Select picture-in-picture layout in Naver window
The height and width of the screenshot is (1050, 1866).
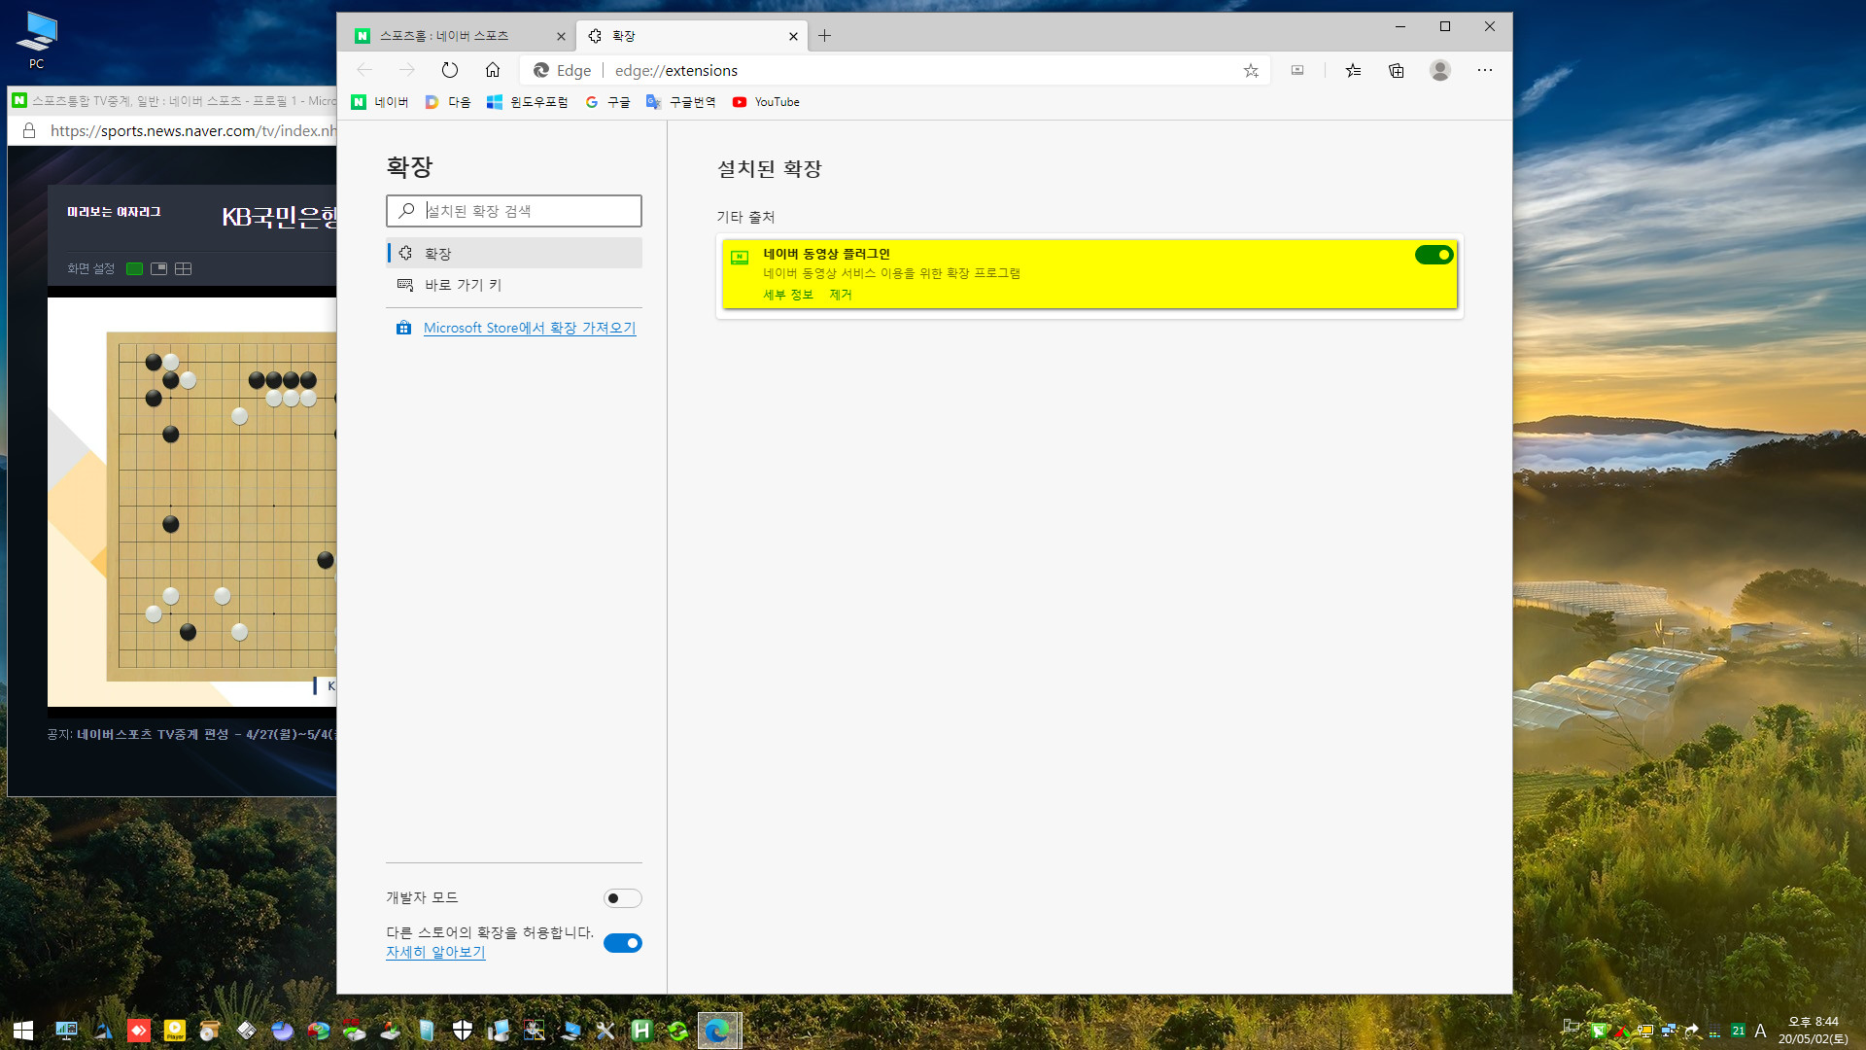click(x=158, y=268)
